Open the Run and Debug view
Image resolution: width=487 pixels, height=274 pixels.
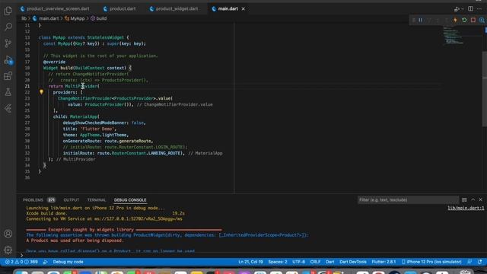[8, 60]
